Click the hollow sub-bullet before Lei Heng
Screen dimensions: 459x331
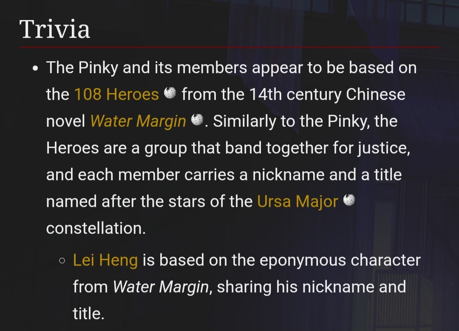pos(62,260)
